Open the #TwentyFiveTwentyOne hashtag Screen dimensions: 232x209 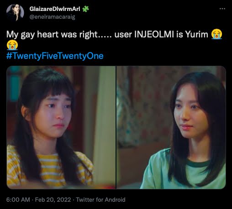[x=55, y=56]
